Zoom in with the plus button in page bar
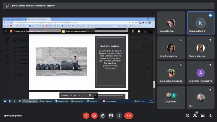Image resolution: width=217 pixels, height=122 pixels. point(95,95)
